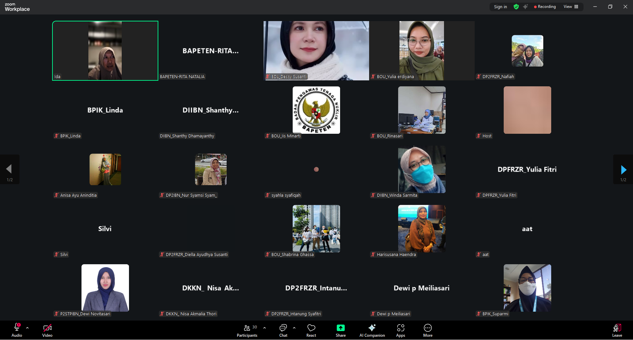Open the View layout menu

pos(571,7)
